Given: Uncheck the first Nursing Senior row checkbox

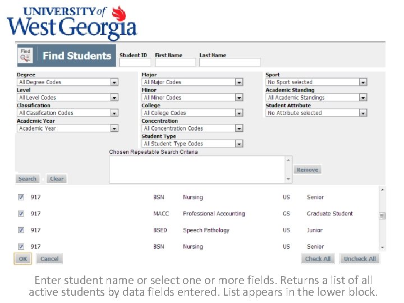Looking at the screenshot, I should pyautogui.click(x=21, y=198).
